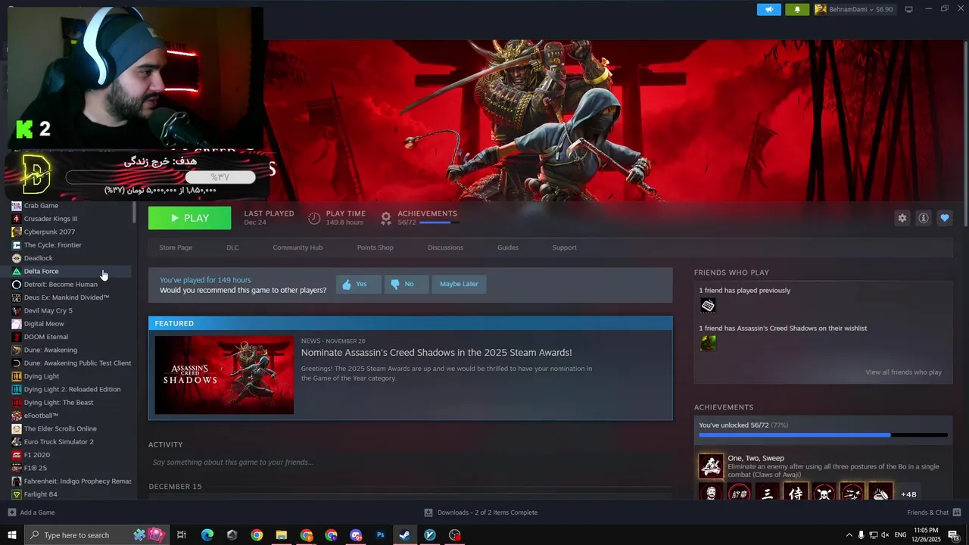Open the Points Shop tab
The height and width of the screenshot is (545, 969).
click(375, 248)
